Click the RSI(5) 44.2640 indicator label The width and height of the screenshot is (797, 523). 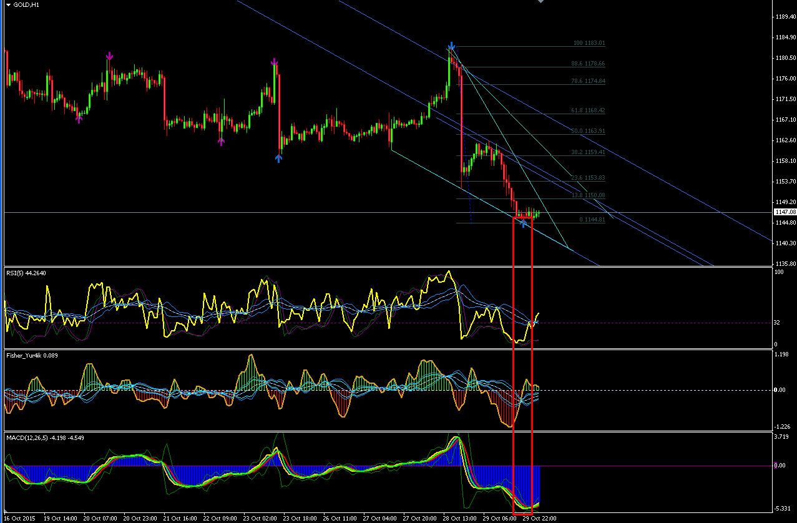tap(26, 273)
